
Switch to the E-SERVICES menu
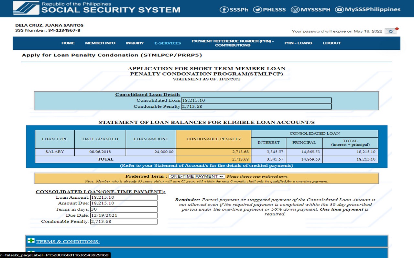168,43
